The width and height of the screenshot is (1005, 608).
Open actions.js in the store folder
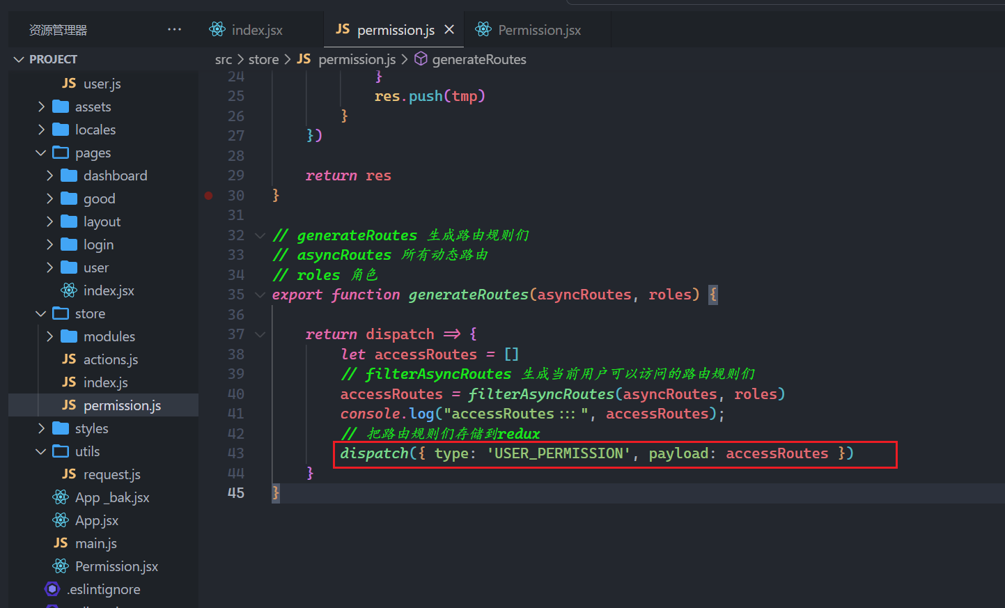(x=111, y=359)
